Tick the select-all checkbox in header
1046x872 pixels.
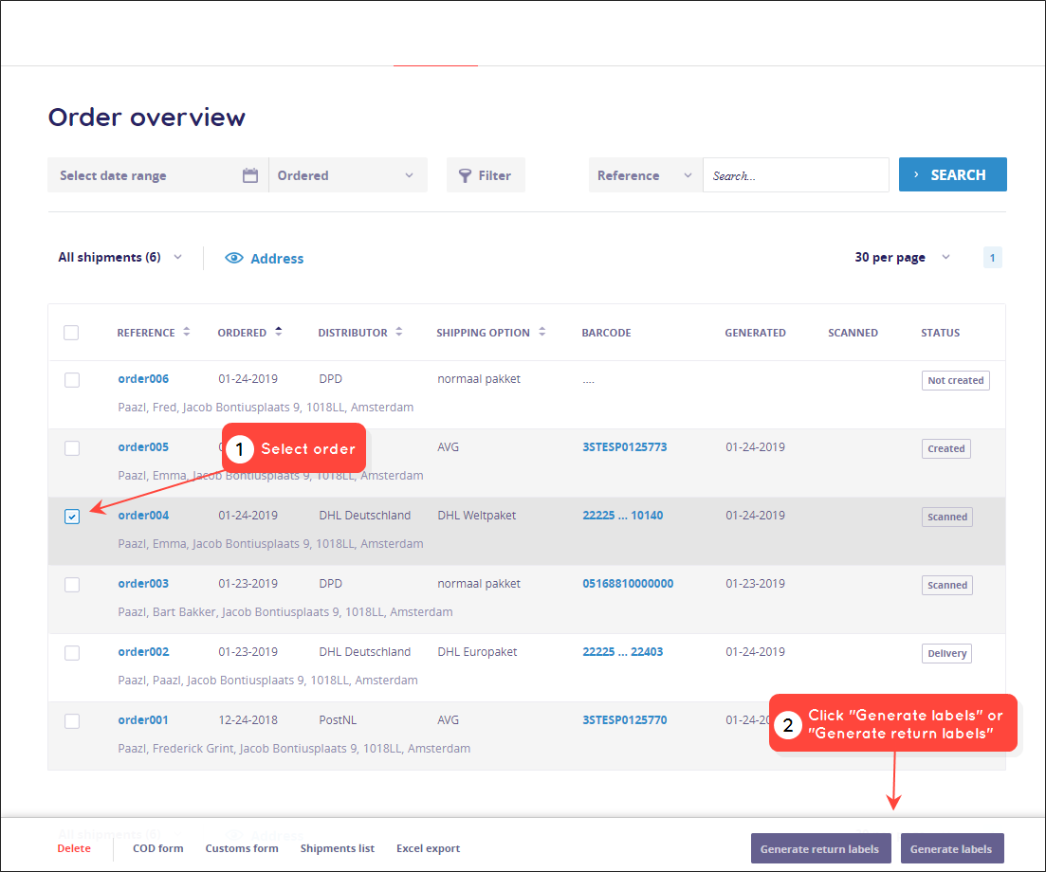[71, 333]
